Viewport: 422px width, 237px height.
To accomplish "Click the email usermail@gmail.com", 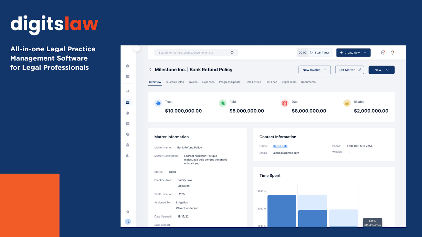I will 286,153.
